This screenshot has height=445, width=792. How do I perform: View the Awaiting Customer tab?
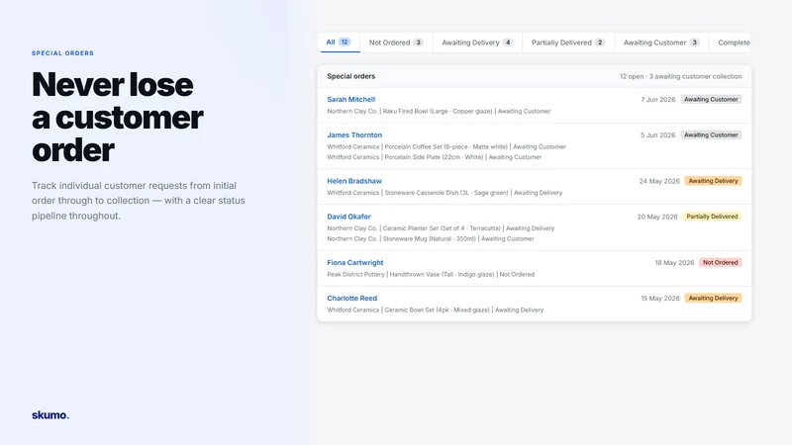(x=661, y=43)
